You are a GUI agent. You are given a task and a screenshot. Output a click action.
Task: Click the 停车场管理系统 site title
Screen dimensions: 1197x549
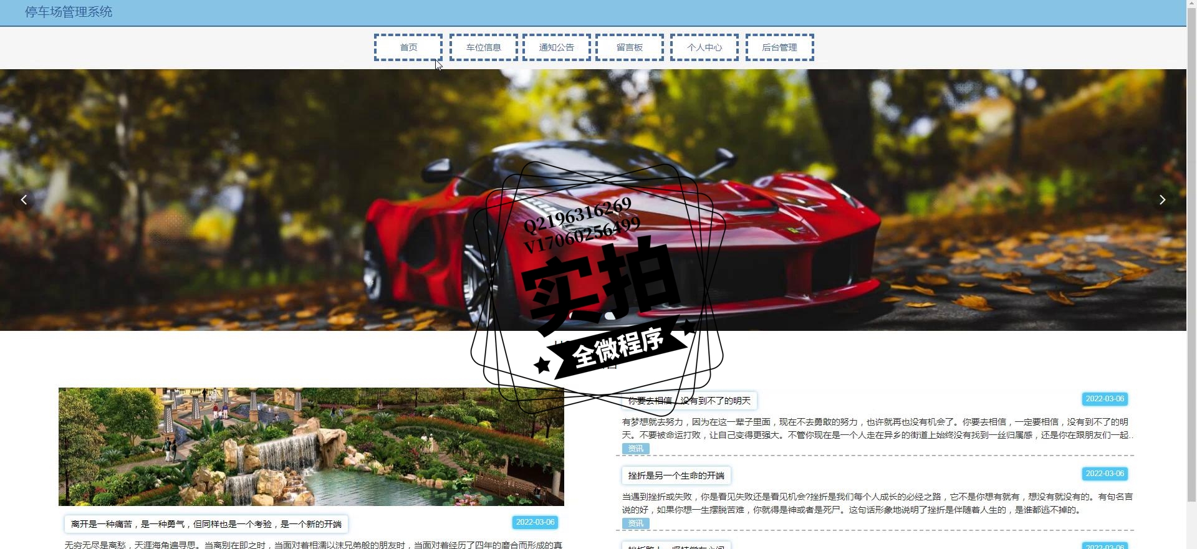[69, 12]
